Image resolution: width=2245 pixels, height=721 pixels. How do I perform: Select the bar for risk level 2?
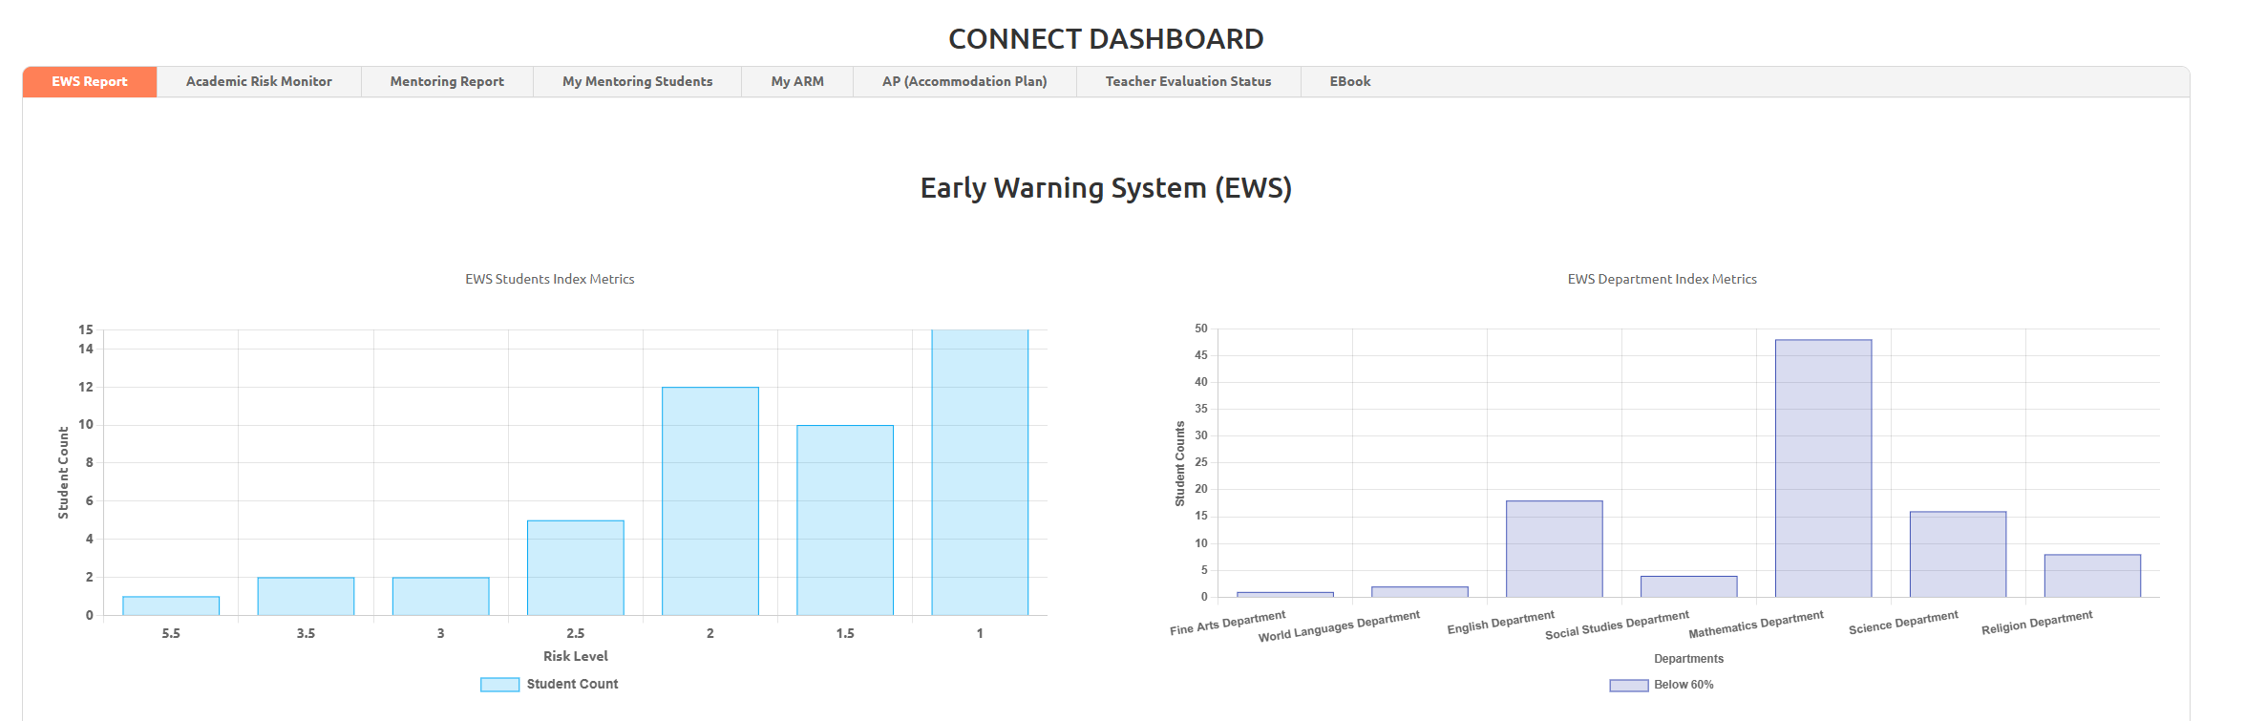pos(710,501)
